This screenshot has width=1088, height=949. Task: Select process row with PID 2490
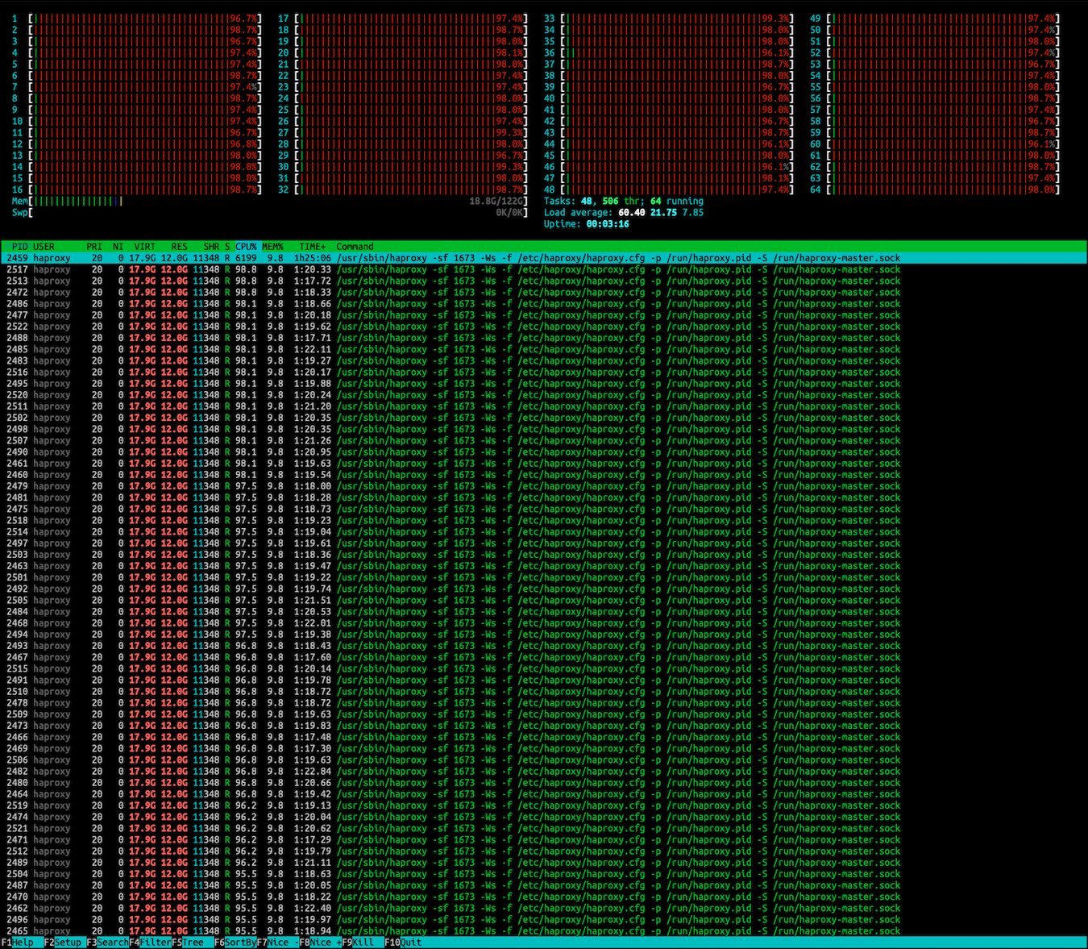(x=543, y=452)
